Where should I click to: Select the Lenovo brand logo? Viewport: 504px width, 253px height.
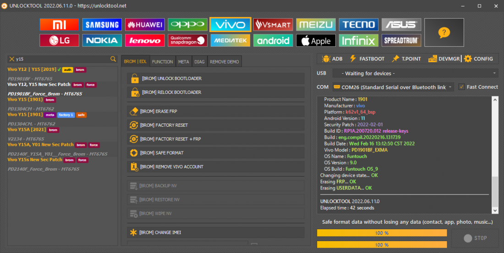pyautogui.click(x=145, y=40)
